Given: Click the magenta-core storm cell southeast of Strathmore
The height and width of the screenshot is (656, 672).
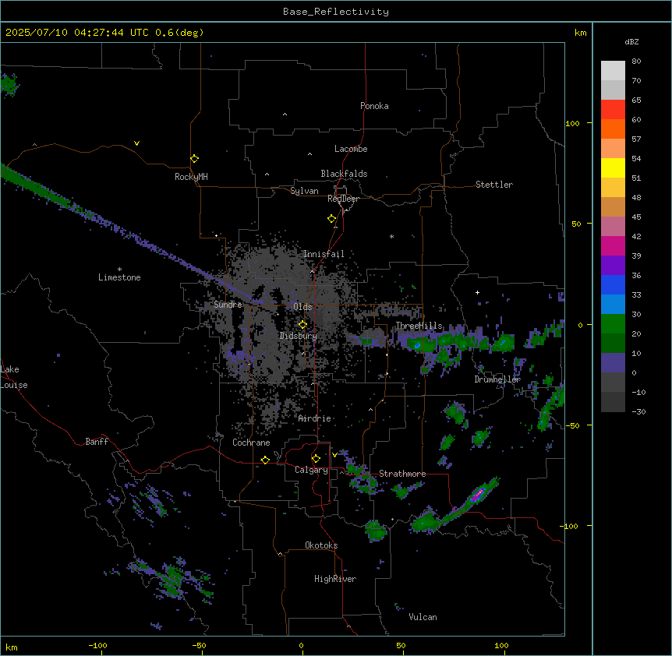Looking at the screenshot, I should tap(478, 495).
